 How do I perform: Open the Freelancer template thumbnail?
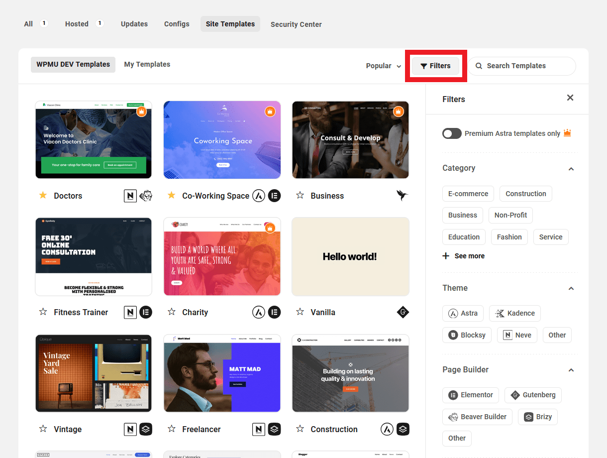coord(222,373)
